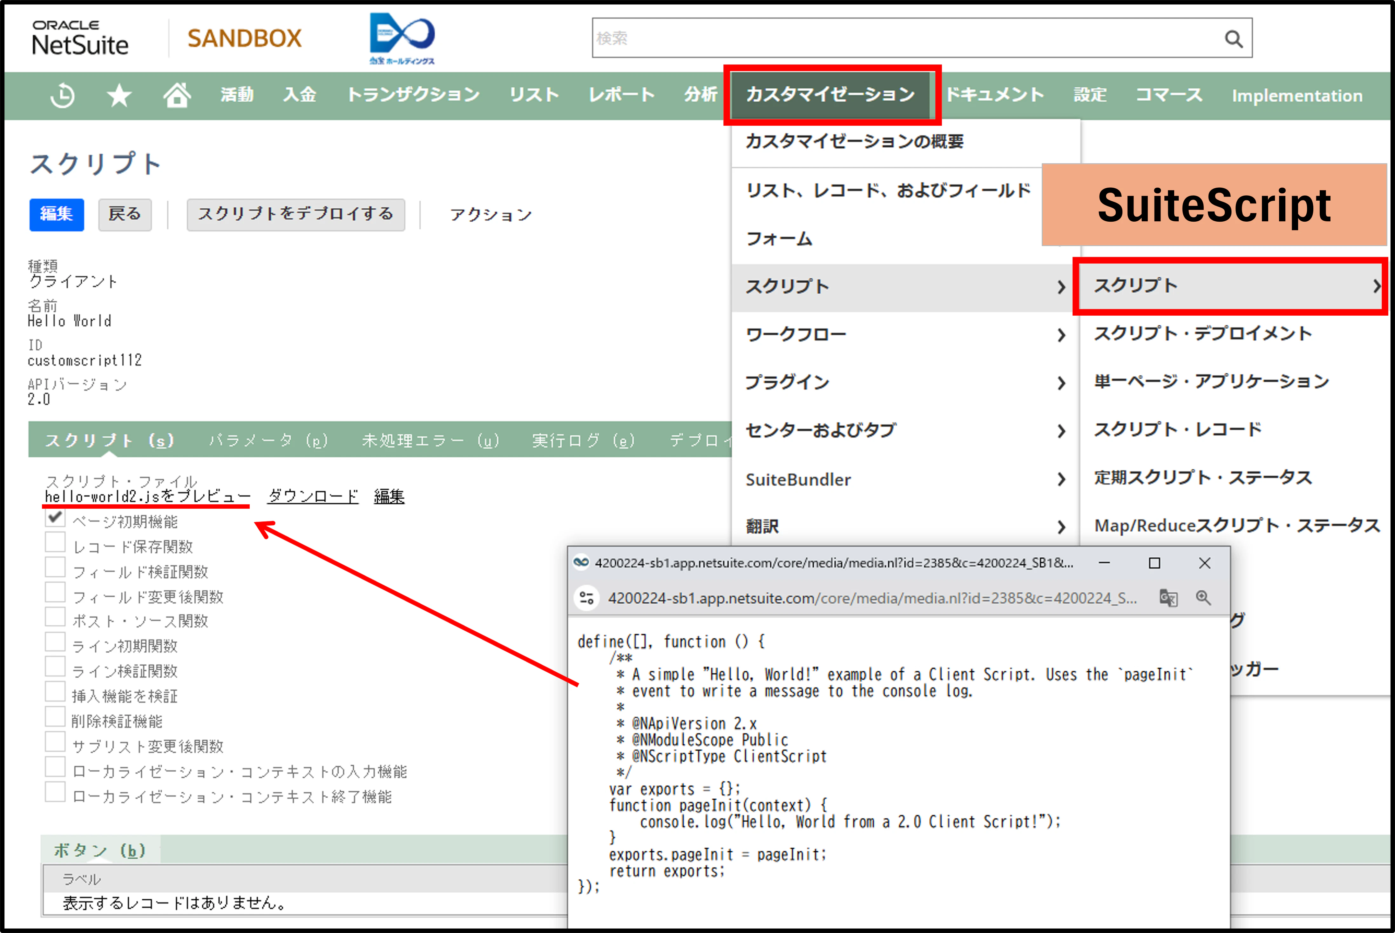Open the コマース menu

pyautogui.click(x=1169, y=95)
